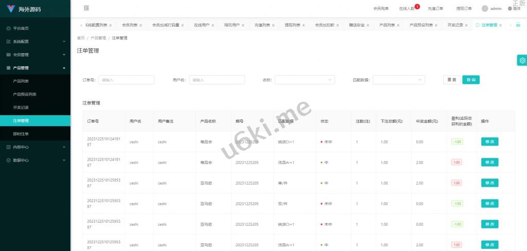Click the refresh icon on 注单管理 tab
The width and height of the screenshot is (527, 251).
[x=478, y=25]
